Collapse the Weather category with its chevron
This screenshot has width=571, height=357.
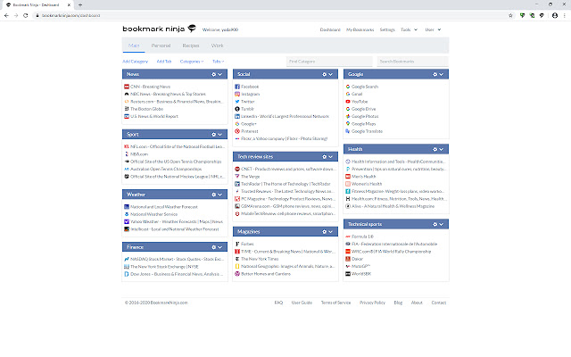(x=220, y=195)
